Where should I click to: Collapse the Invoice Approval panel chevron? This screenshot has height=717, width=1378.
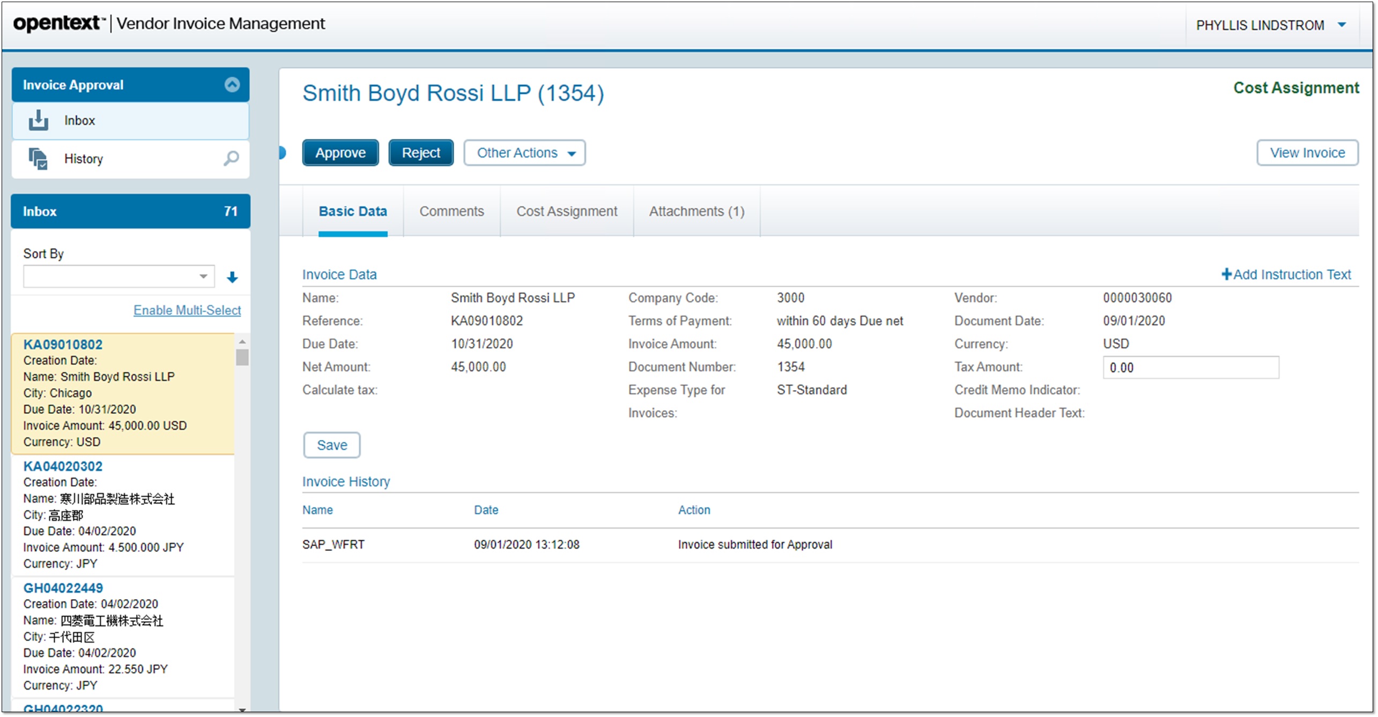click(232, 85)
